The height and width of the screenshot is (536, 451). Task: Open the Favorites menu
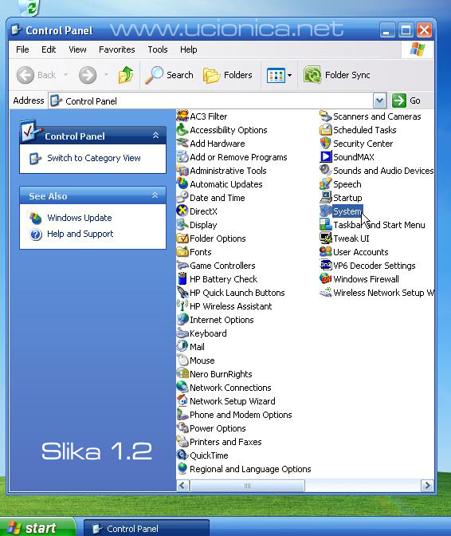click(x=117, y=49)
